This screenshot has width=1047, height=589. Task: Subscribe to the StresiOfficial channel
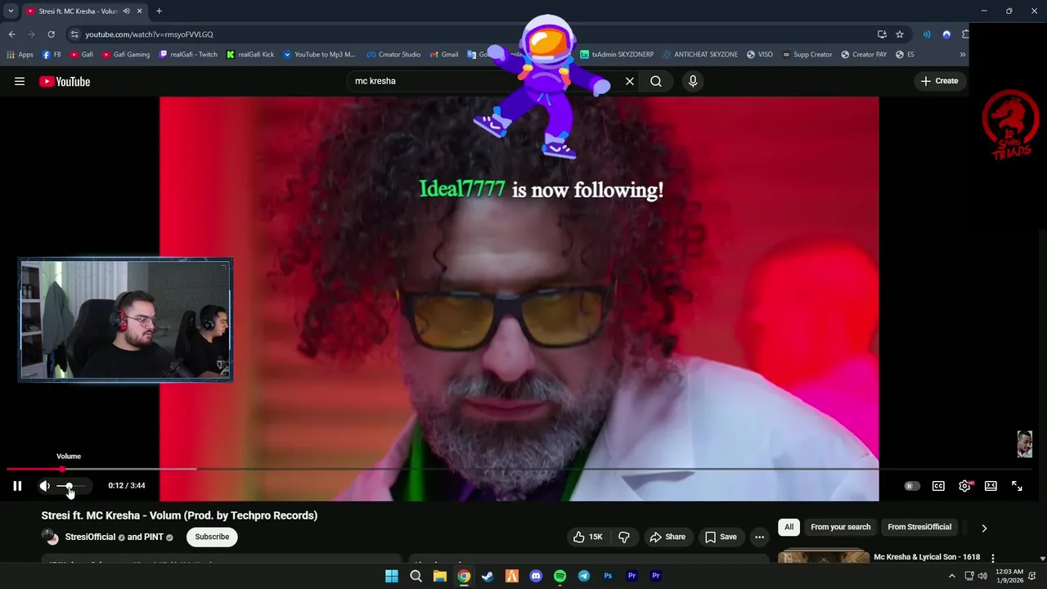coord(212,537)
